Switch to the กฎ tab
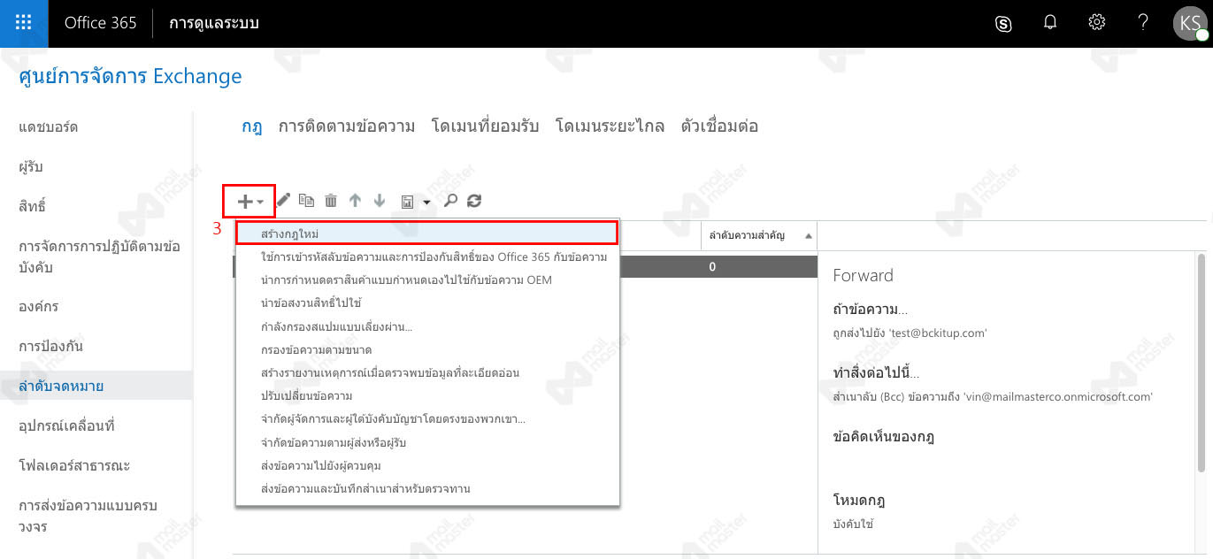 252,126
